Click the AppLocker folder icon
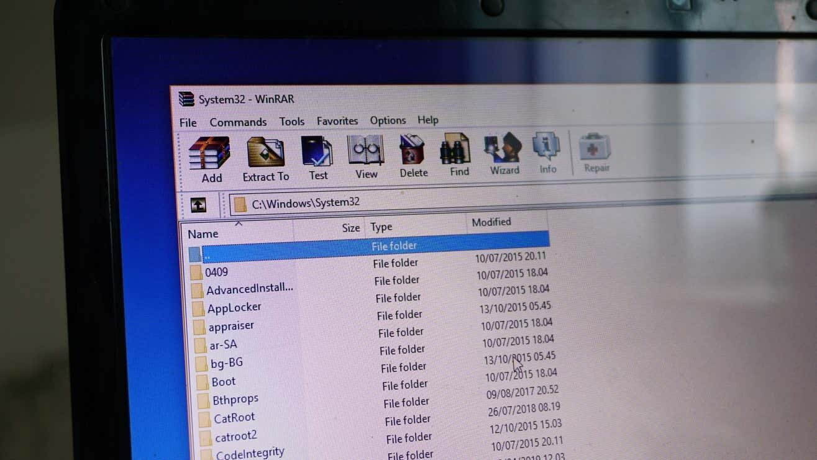This screenshot has width=817, height=460. click(x=198, y=309)
